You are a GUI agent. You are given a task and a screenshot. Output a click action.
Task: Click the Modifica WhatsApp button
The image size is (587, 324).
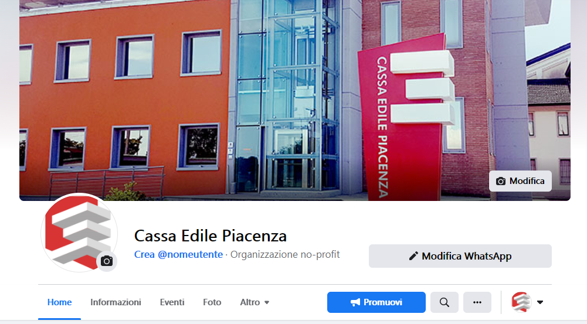point(460,256)
